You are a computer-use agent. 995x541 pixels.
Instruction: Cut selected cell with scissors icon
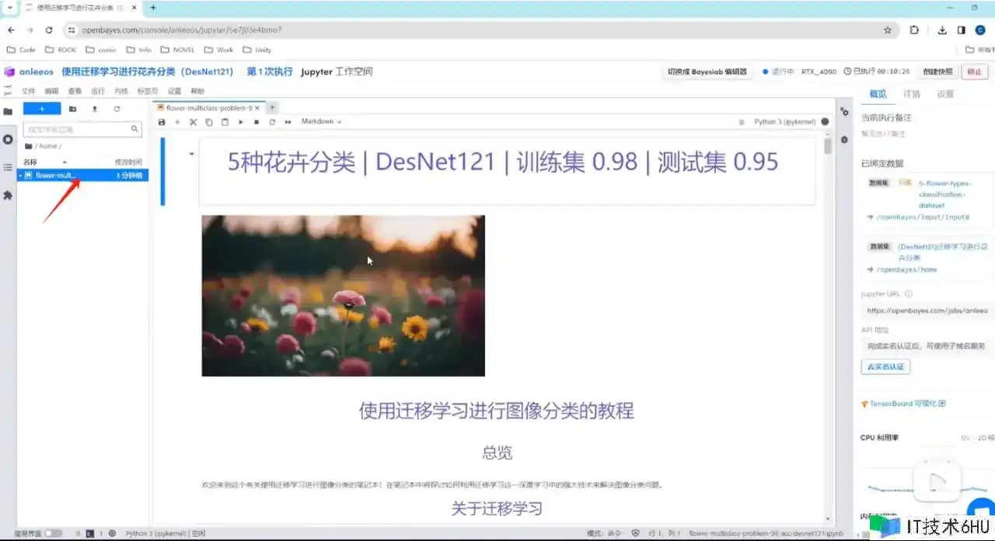click(194, 122)
